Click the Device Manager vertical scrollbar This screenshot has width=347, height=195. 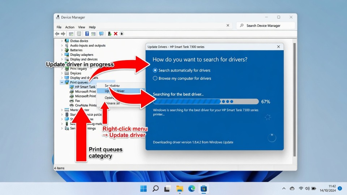[294, 100]
